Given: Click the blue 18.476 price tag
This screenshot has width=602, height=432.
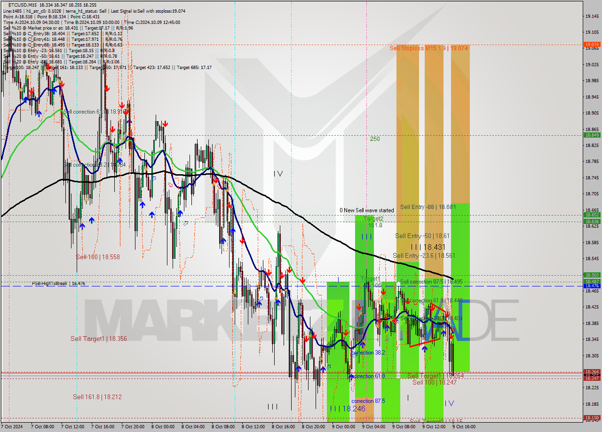Looking at the screenshot, I should (x=592, y=286).
